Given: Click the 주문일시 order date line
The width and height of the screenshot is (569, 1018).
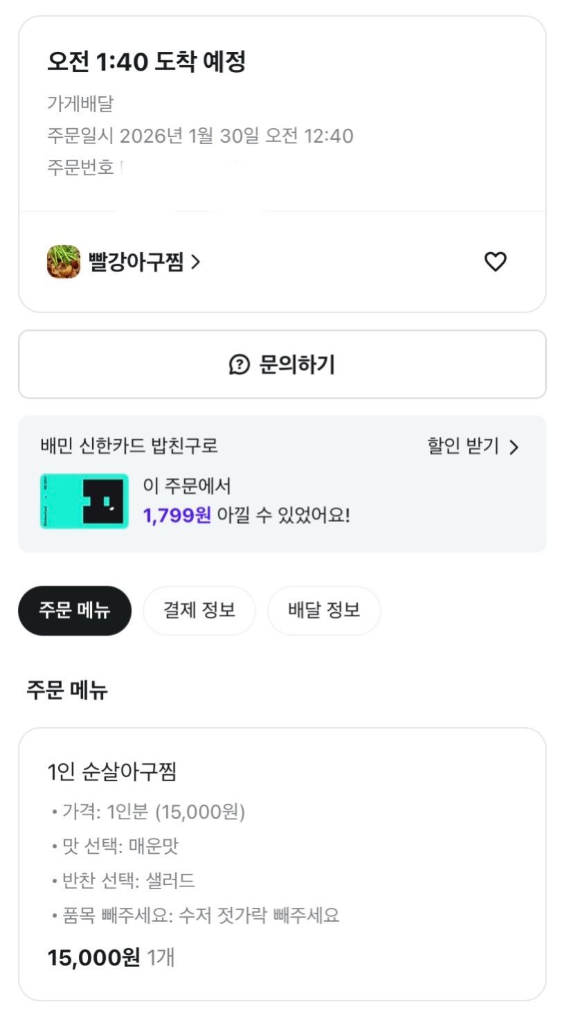Looking at the screenshot, I should 200,136.
